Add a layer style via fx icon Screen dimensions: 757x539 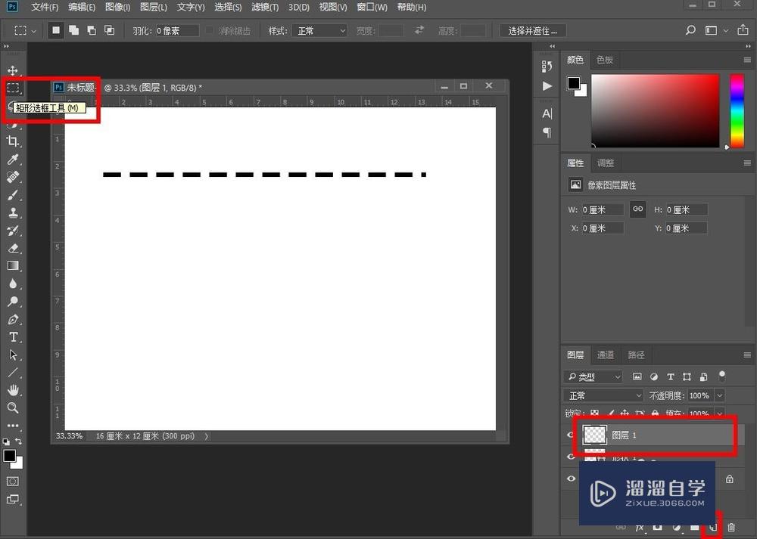pyautogui.click(x=640, y=528)
